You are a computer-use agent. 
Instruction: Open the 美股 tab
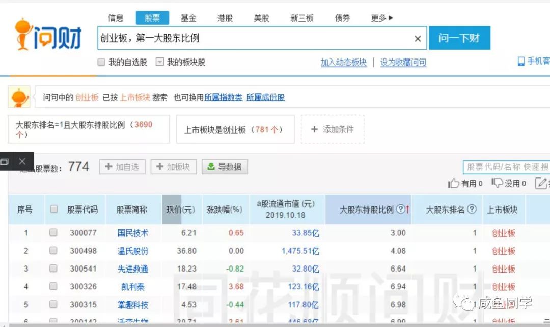(262, 18)
